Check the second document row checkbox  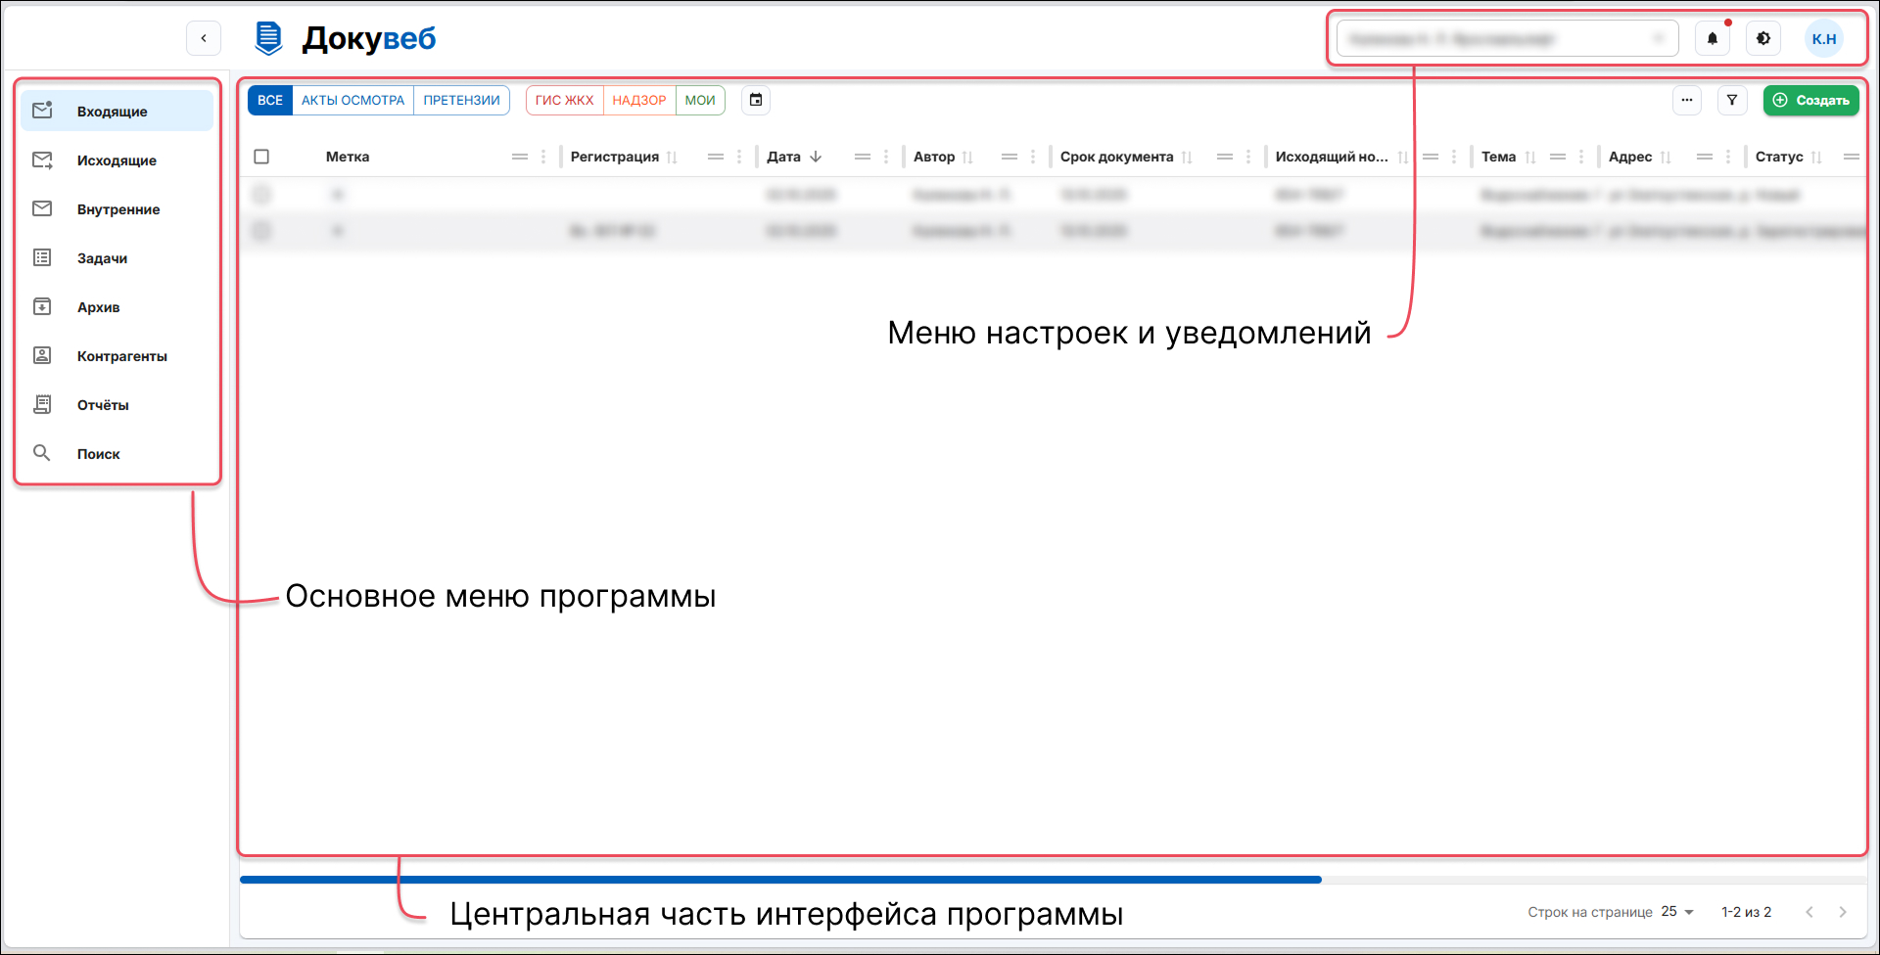pyautogui.click(x=261, y=231)
